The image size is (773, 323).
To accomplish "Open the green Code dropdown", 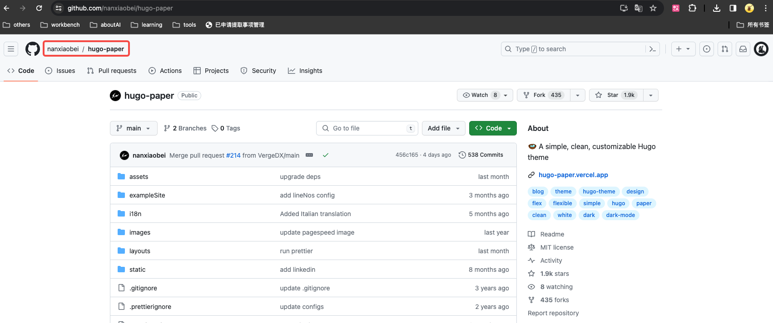I will 493,128.
